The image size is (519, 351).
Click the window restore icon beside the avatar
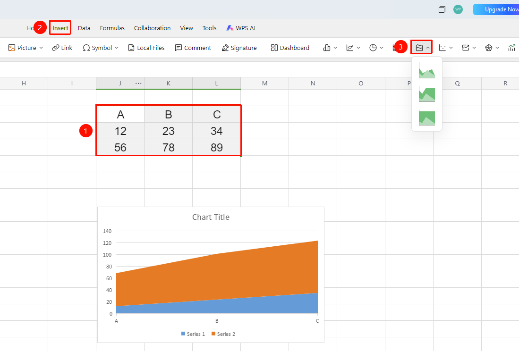pos(442,9)
